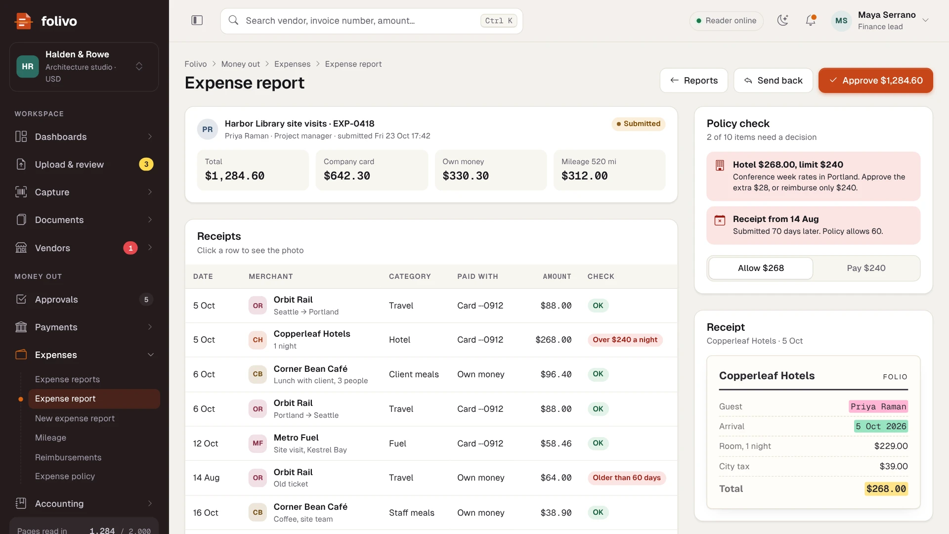
Task: Click the Reader online status pill
Action: 726,21
